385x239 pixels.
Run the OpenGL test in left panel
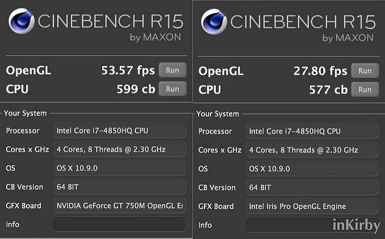(173, 70)
